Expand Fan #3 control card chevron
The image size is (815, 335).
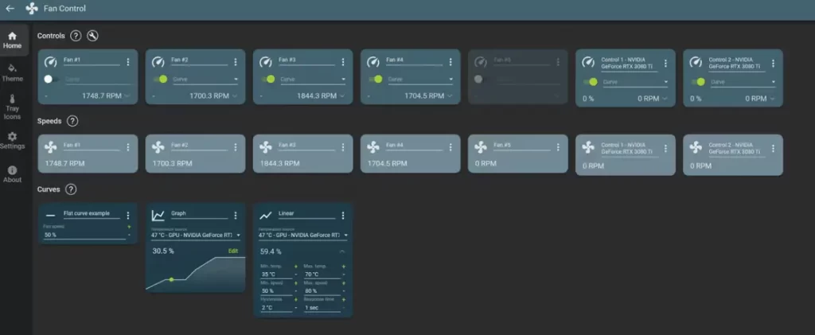tap(342, 96)
